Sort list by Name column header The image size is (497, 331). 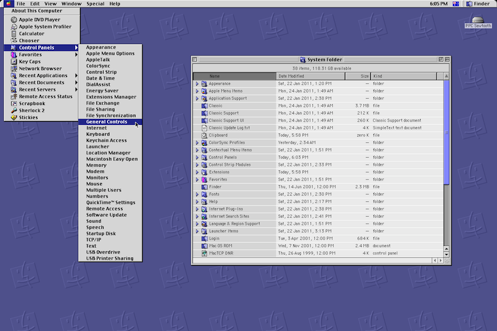pyautogui.click(x=235, y=76)
